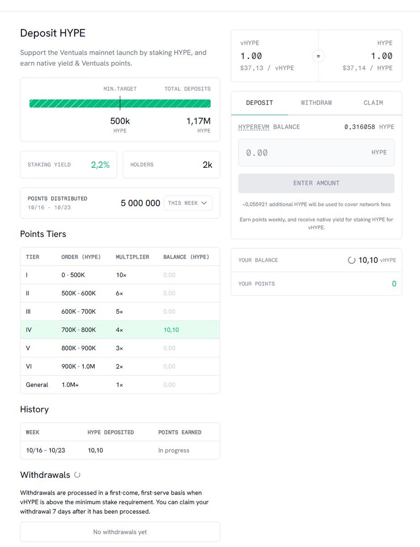Click the ORDER (HYPE) column header
Image resolution: width=420 pixels, height=547 pixels.
click(x=81, y=257)
